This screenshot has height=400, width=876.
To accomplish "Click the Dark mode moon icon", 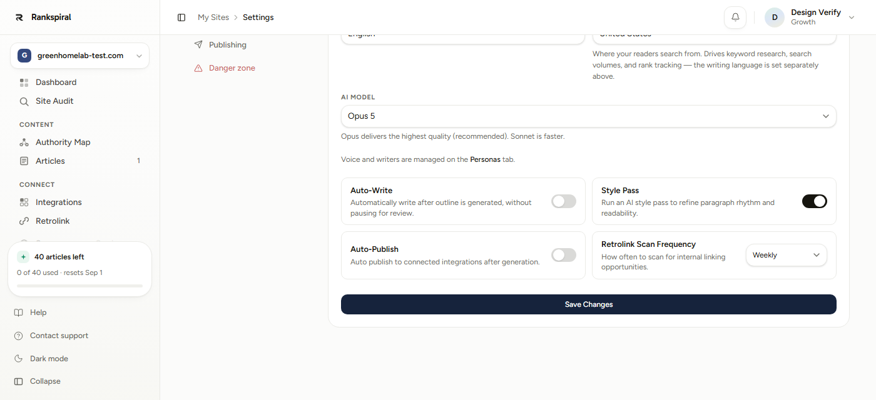I will pyautogui.click(x=19, y=359).
